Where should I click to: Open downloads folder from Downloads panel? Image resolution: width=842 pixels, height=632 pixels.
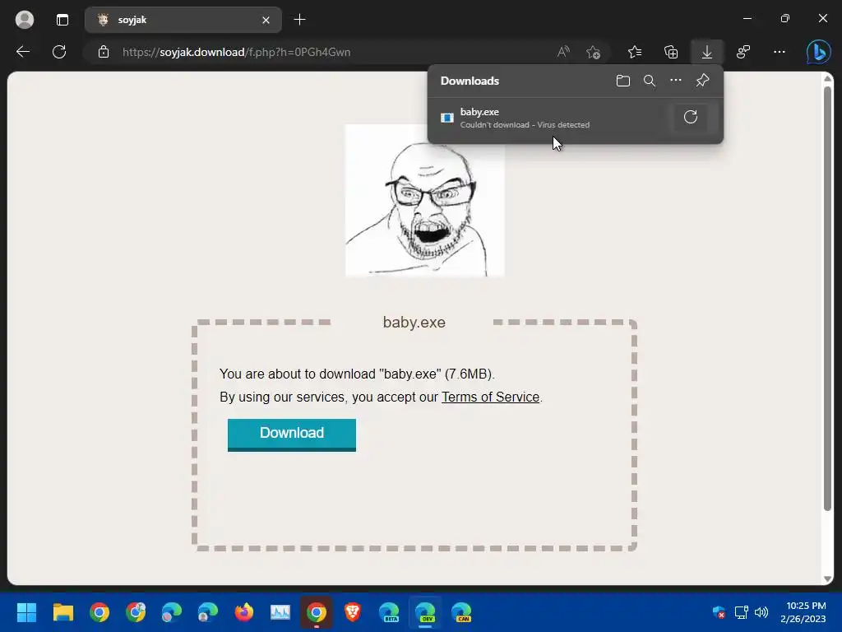623,81
